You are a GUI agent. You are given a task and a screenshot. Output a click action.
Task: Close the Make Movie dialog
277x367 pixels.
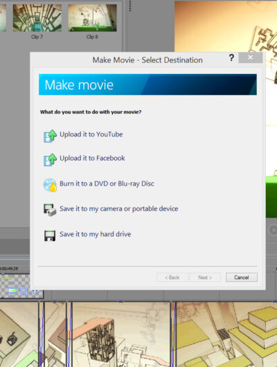coord(250,57)
